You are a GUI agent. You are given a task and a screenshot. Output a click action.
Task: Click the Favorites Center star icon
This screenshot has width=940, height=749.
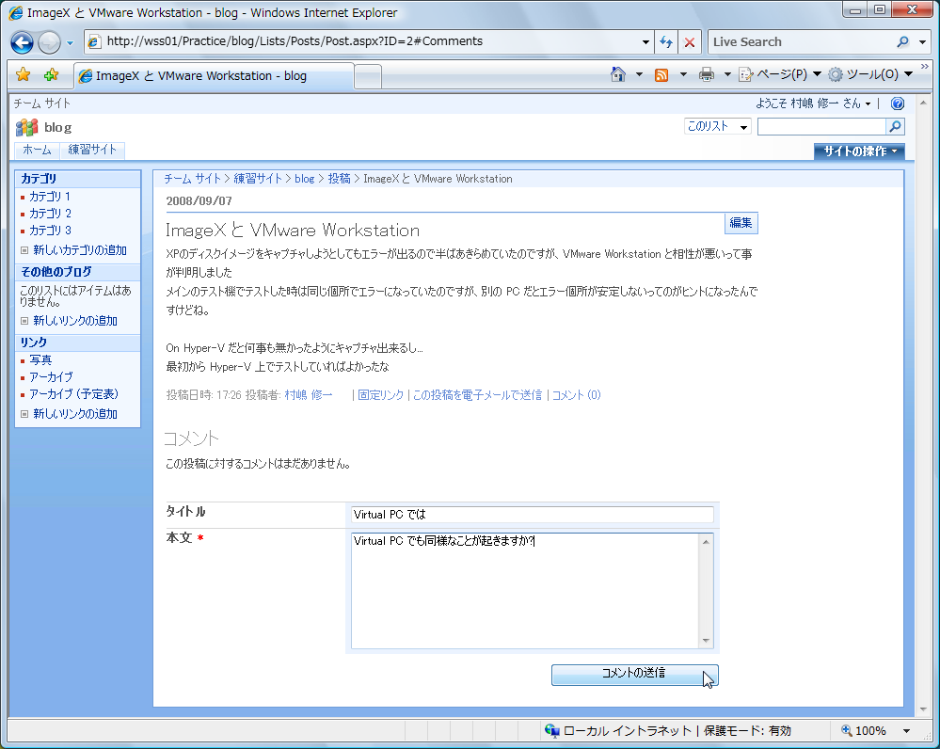[x=23, y=74]
